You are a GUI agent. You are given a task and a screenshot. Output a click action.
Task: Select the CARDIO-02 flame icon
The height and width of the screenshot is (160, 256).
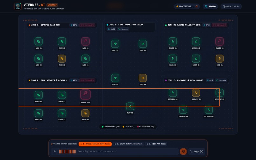pyautogui.click(x=196, y=42)
